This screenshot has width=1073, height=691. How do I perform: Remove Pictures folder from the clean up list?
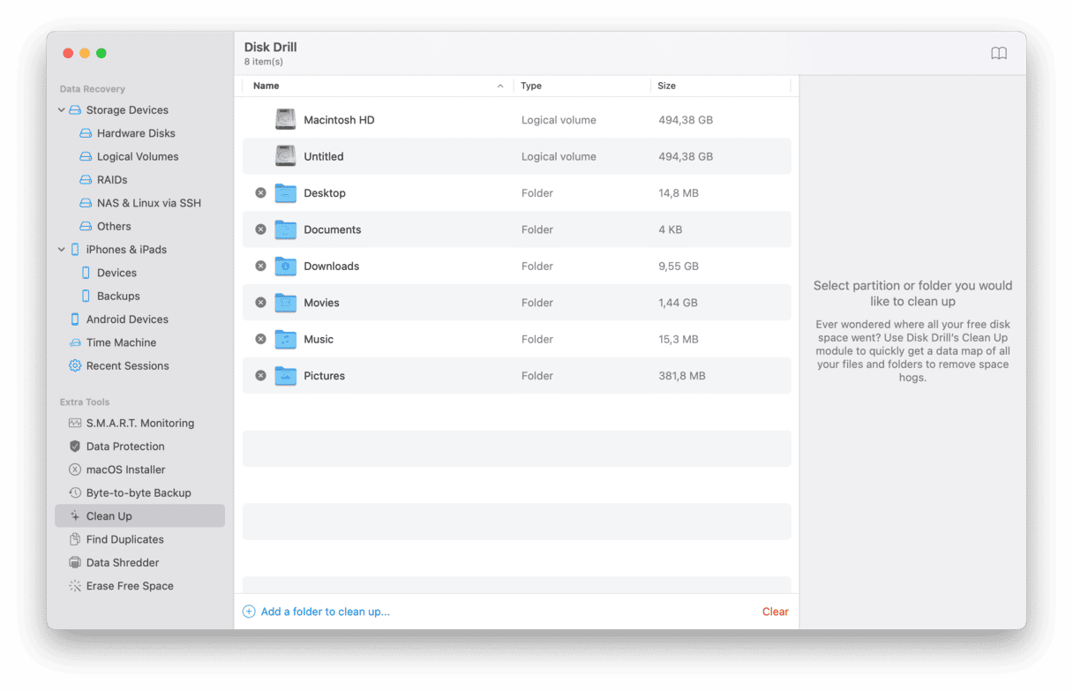click(260, 376)
